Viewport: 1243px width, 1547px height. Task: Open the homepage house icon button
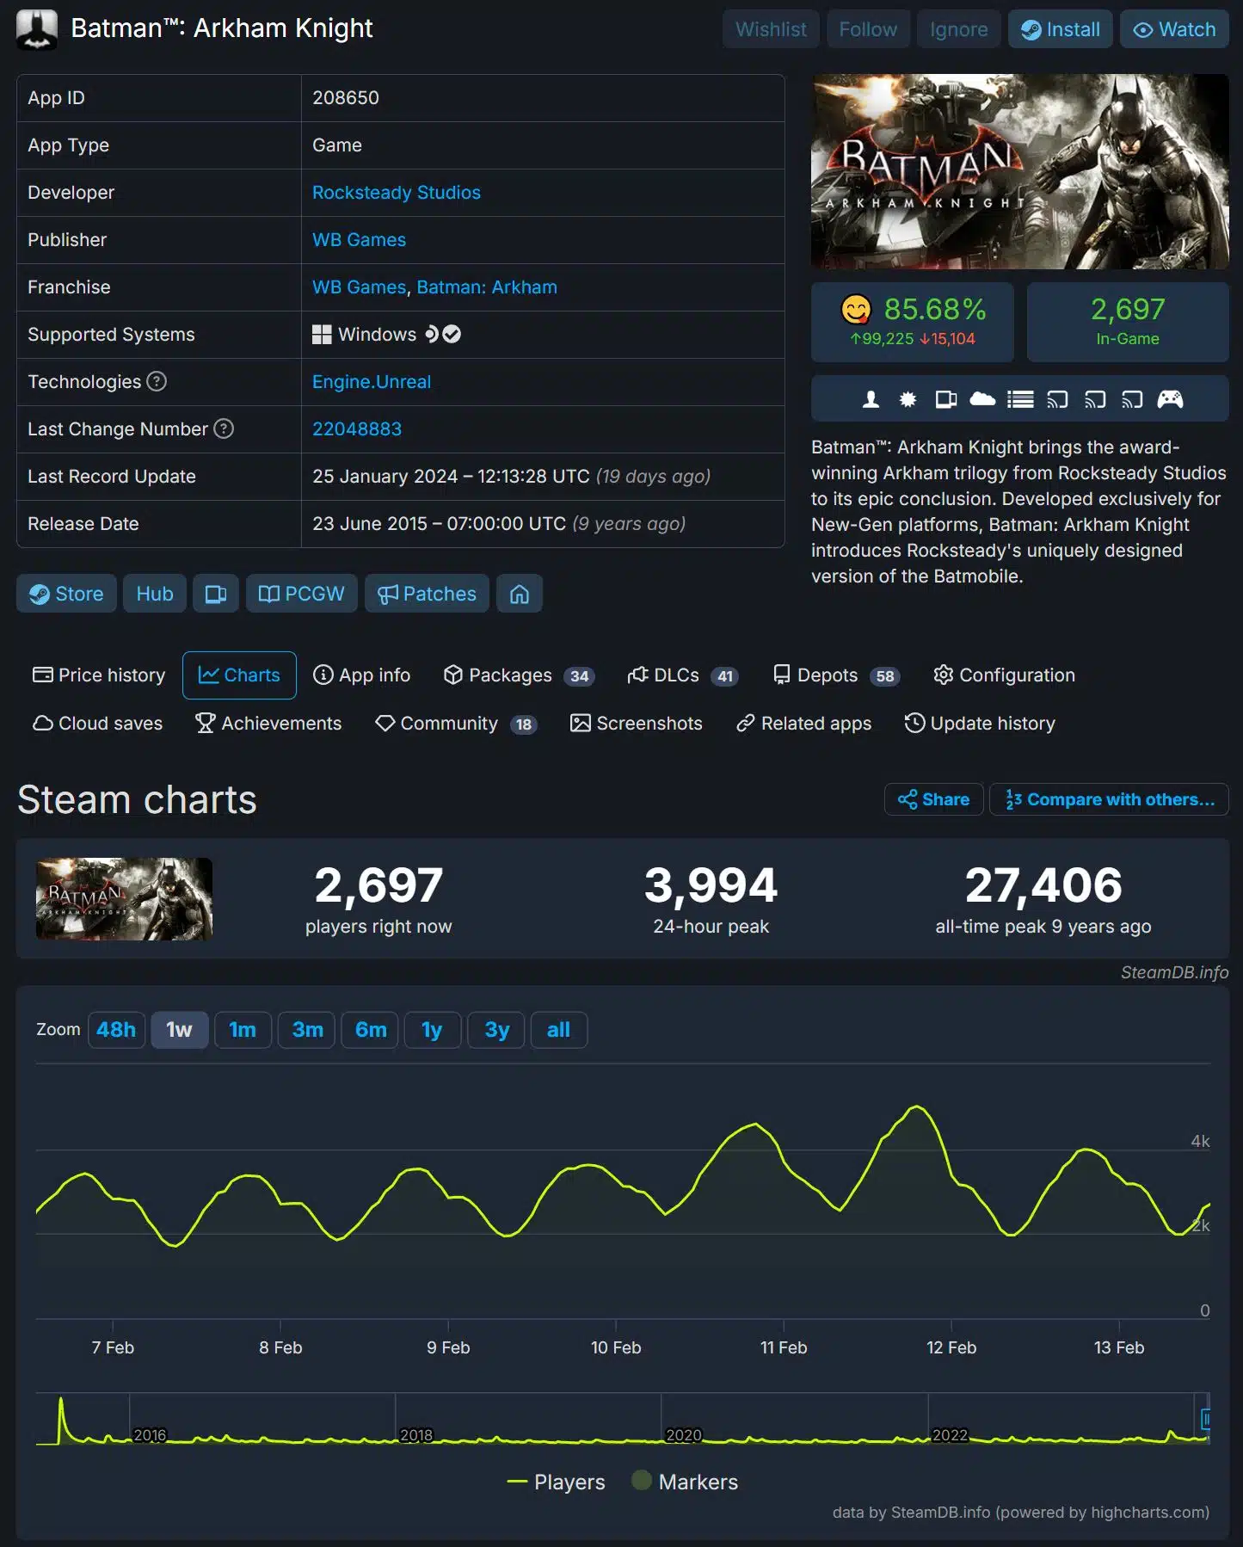(x=520, y=594)
